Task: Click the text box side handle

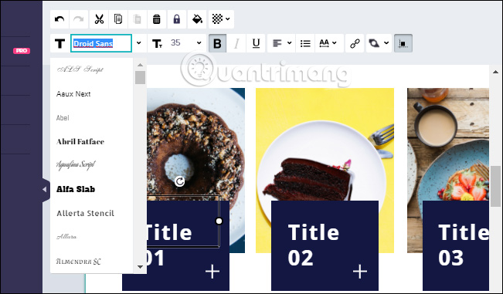Action: click(219, 221)
